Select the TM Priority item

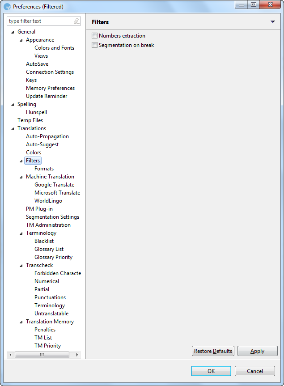47,346
